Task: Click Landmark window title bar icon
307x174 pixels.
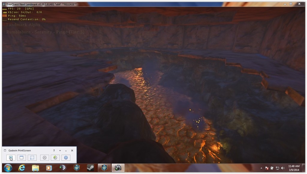Action: point(4,4)
